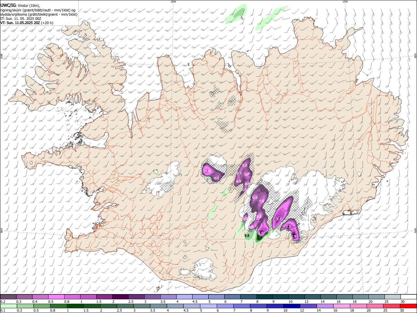Click the '20W' longitude label at top
417x313 pixels.
[x=173, y=2]
